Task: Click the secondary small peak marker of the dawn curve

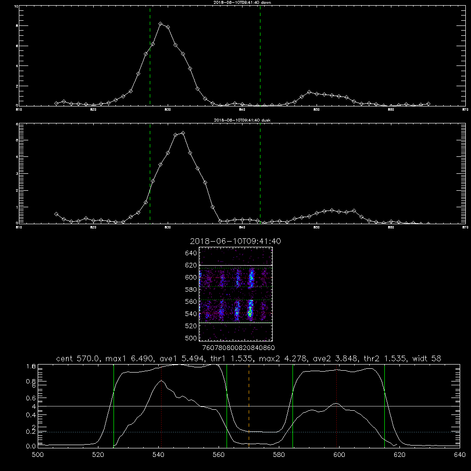Action: pyautogui.click(x=309, y=92)
